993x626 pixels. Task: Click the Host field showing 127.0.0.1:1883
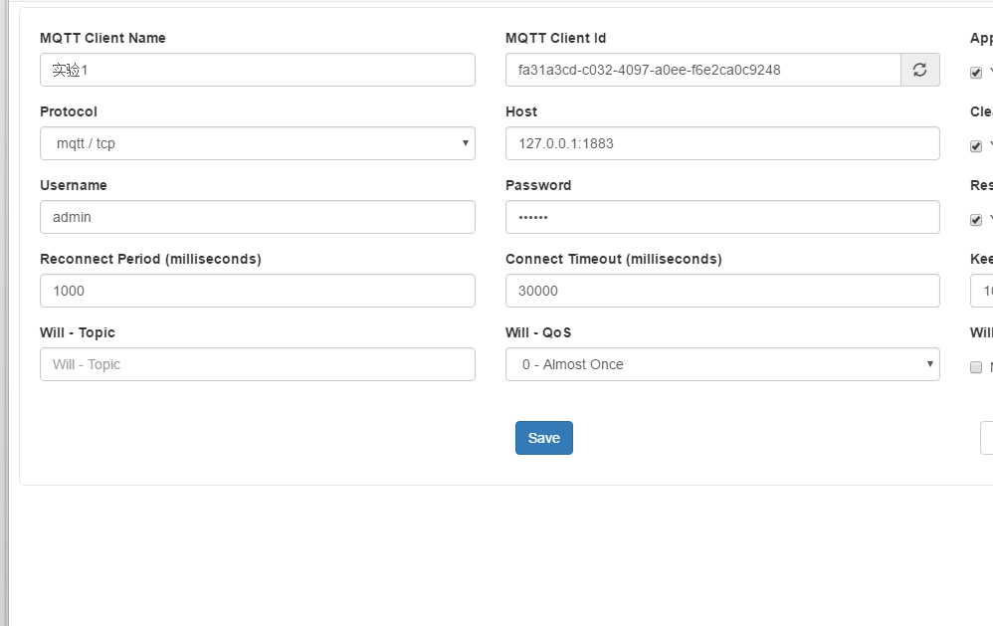(721, 143)
